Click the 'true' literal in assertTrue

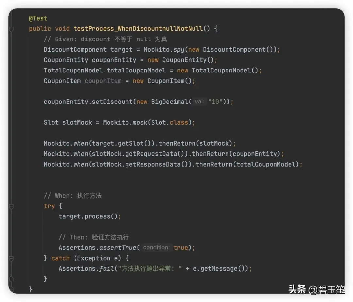180,248
